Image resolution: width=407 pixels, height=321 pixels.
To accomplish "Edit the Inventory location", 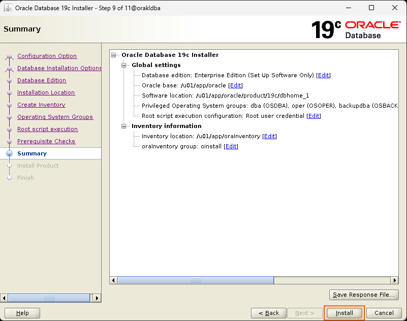I will (269, 136).
